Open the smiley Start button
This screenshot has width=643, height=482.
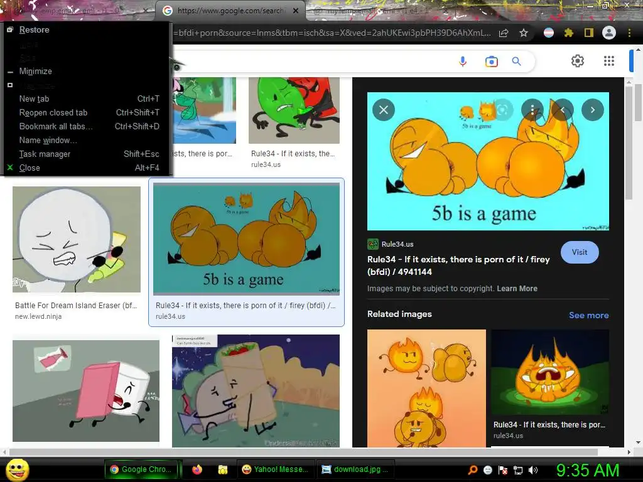[x=17, y=469]
